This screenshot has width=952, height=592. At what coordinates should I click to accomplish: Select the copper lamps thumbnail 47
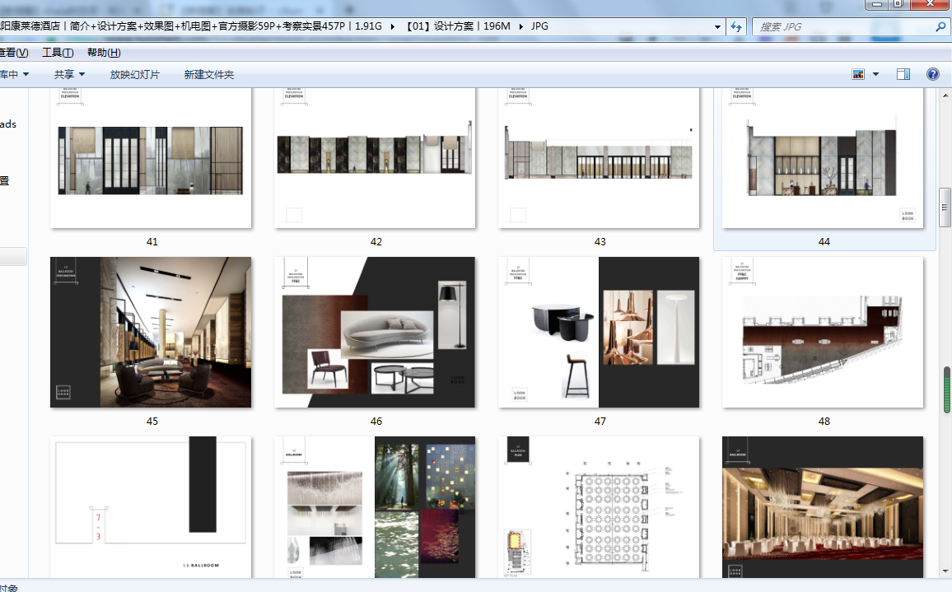point(599,332)
